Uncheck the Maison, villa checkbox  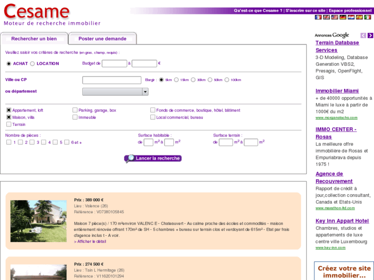9,117
